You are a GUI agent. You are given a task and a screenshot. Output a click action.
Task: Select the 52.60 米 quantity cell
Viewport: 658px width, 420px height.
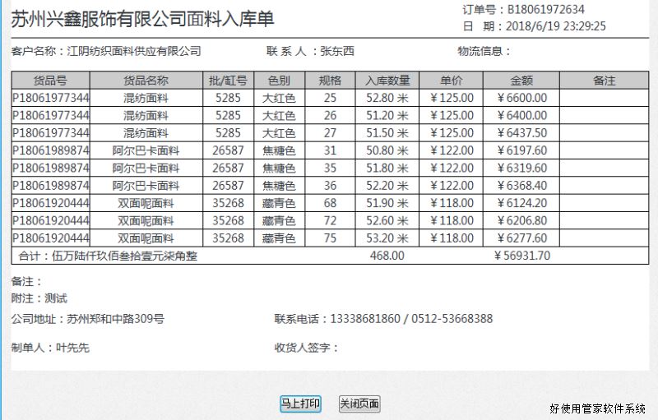[x=387, y=221]
